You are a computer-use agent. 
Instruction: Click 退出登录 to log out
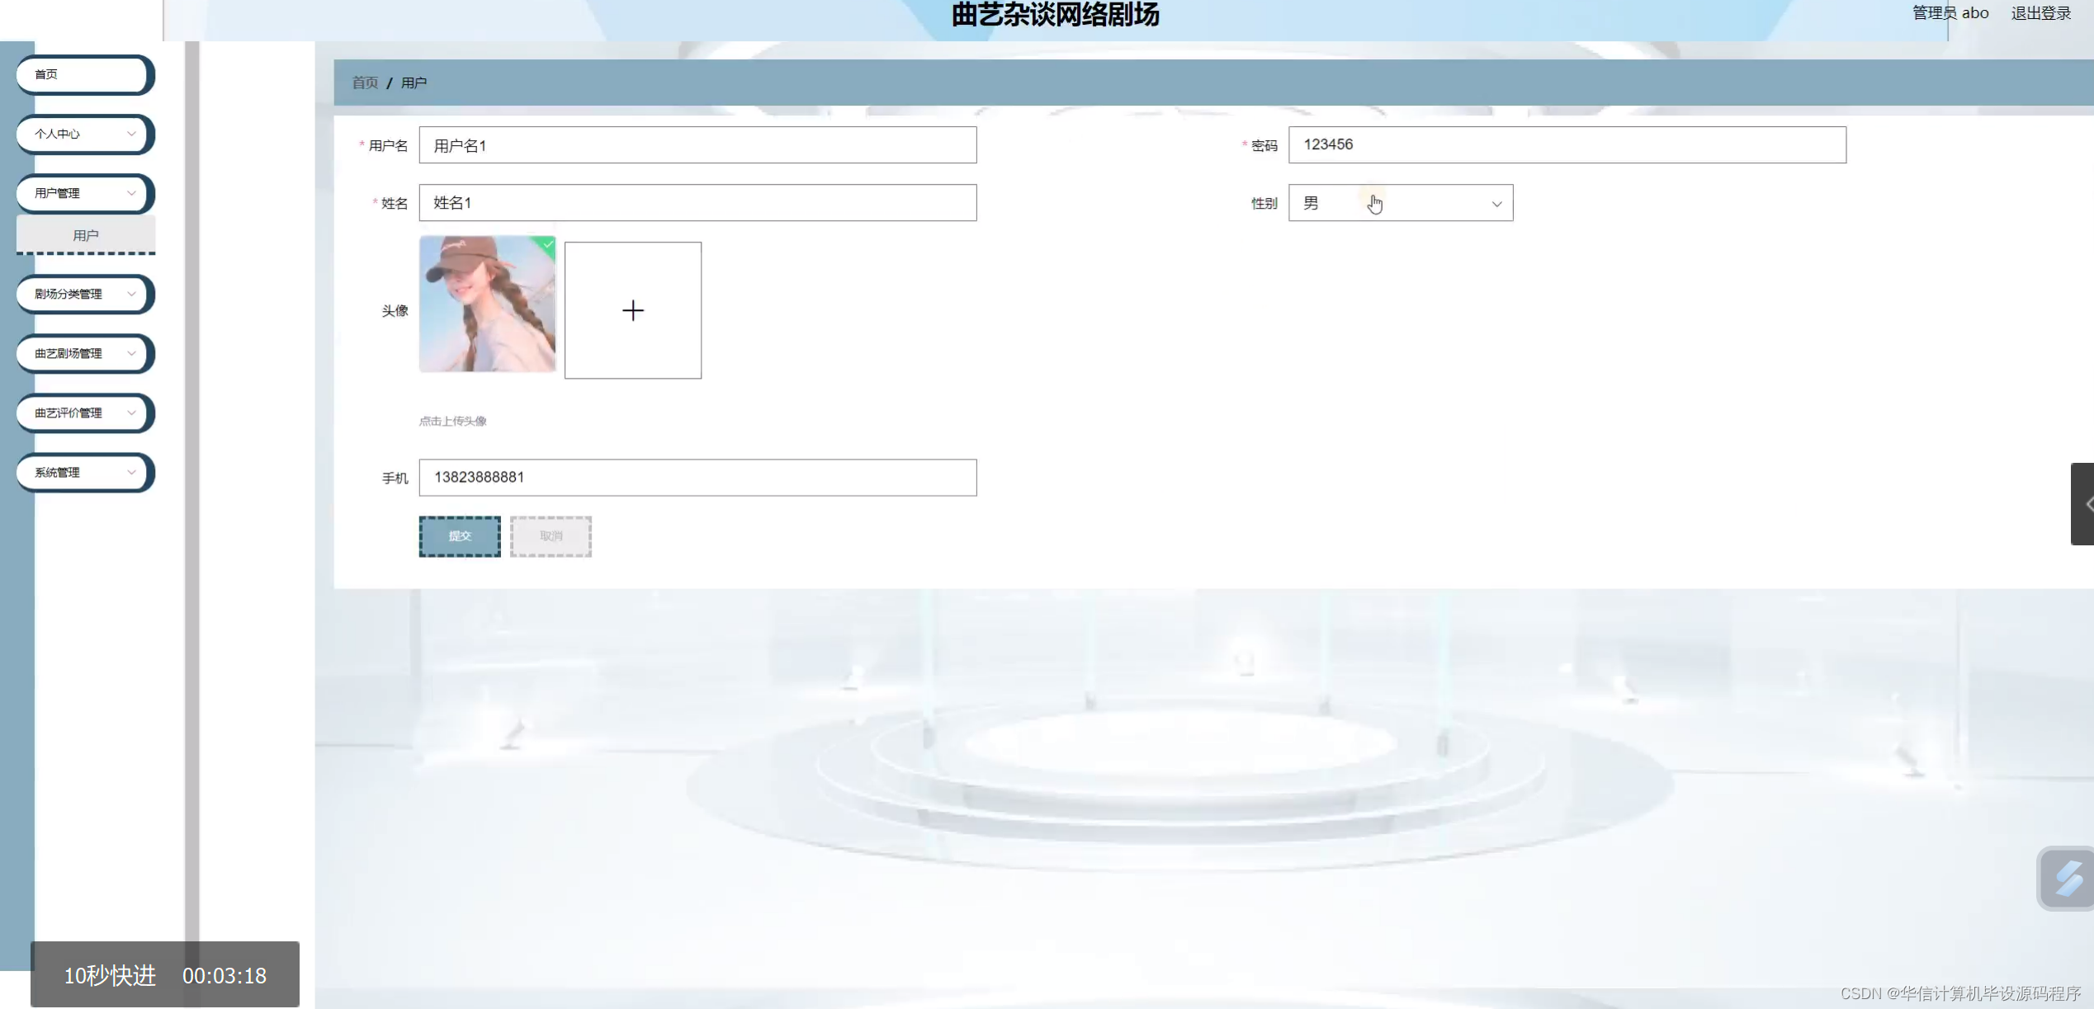click(x=2040, y=13)
